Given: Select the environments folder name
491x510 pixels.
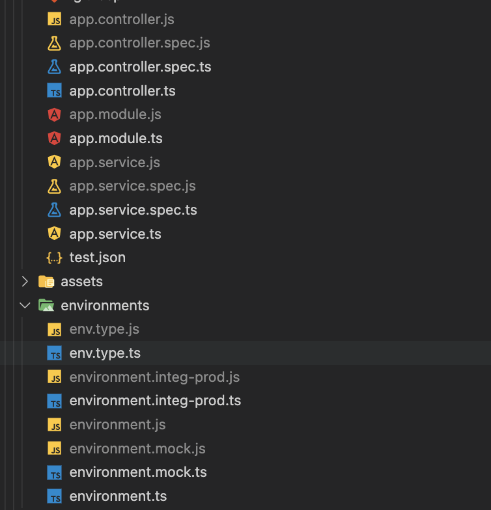Looking at the screenshot, I should [105, 306].
